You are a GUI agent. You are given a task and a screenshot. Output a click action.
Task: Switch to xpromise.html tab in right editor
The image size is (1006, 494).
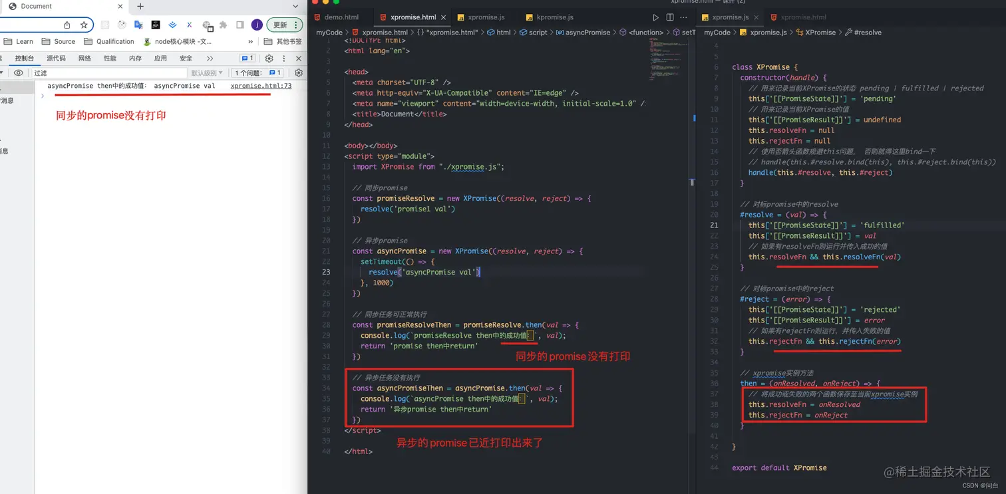(798, 17)
